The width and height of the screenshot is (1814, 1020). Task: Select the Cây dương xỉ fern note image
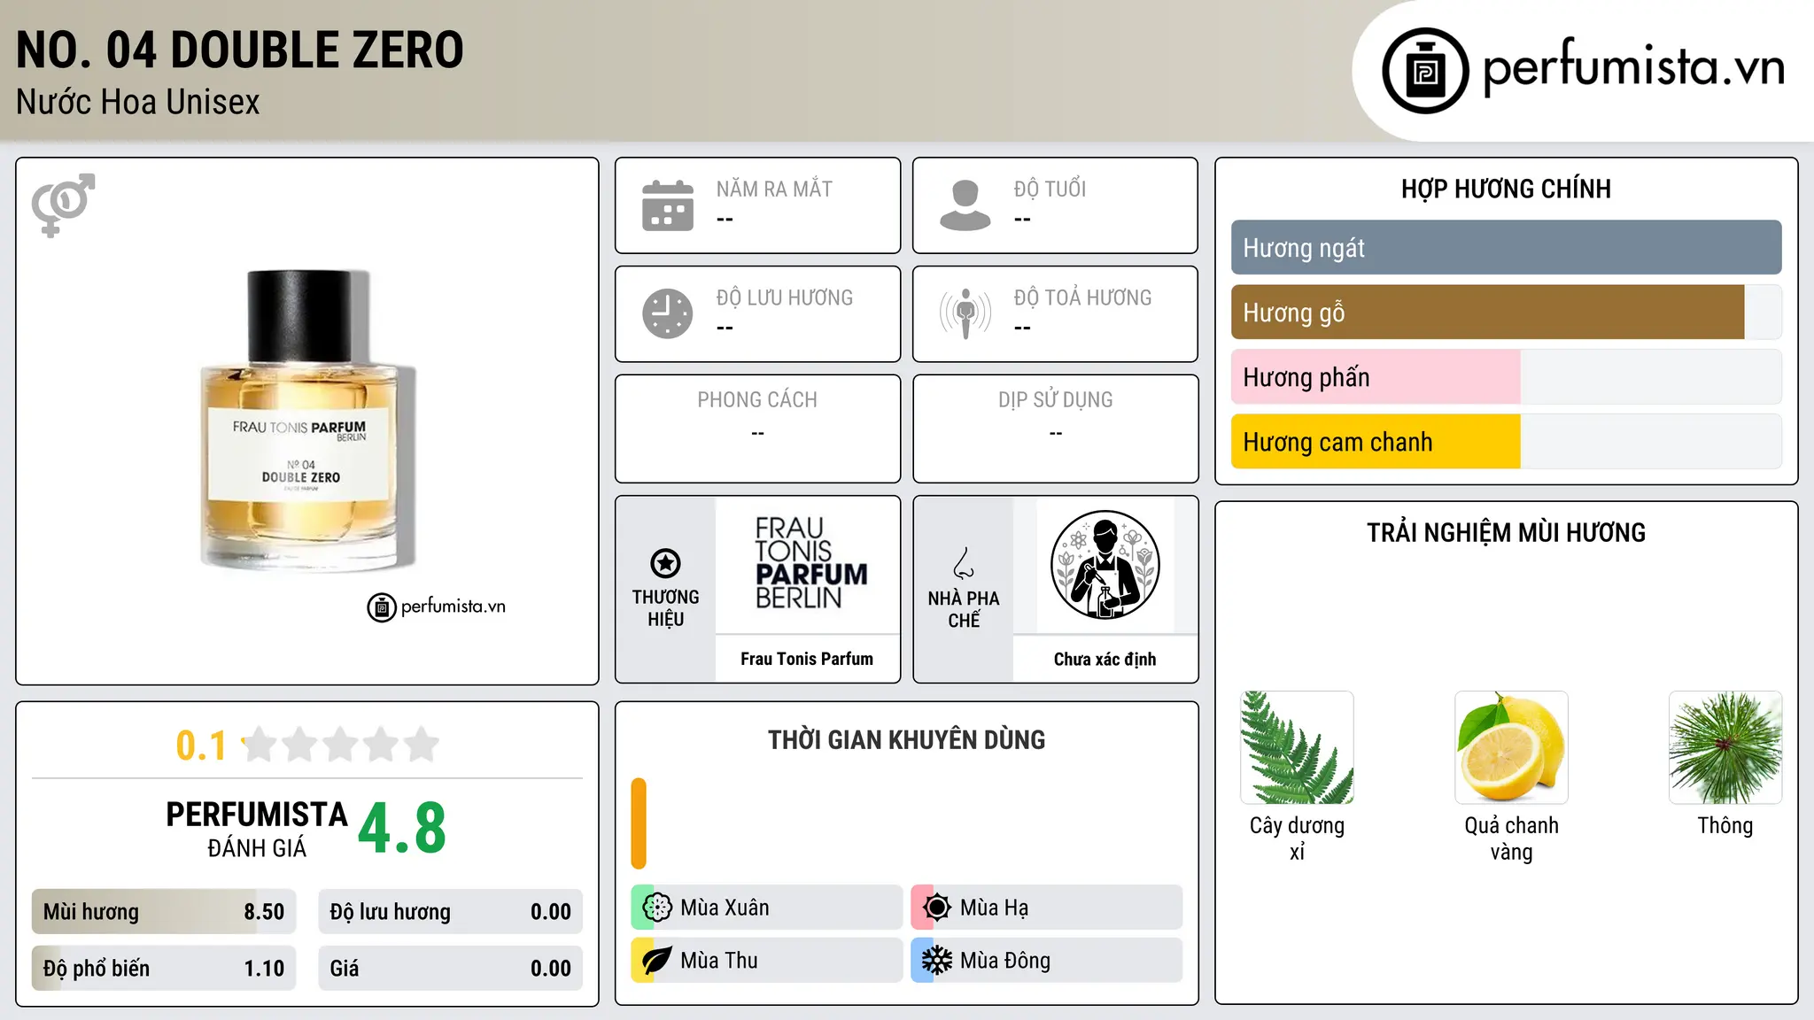[1297, 747]
